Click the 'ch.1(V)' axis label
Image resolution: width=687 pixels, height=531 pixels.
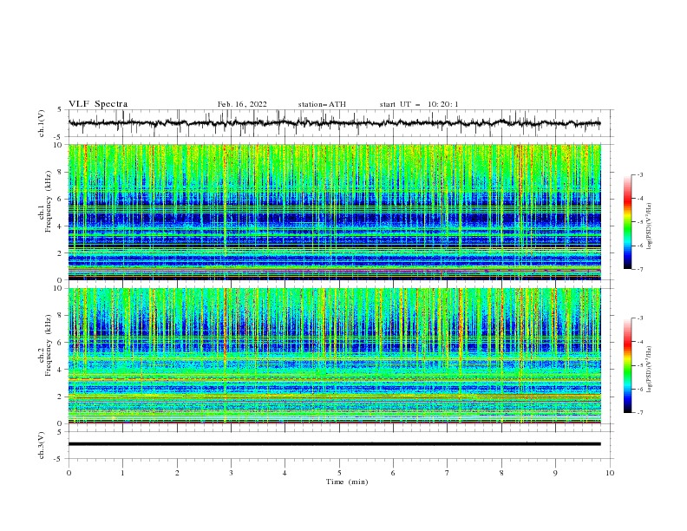[x=42, y=123]
